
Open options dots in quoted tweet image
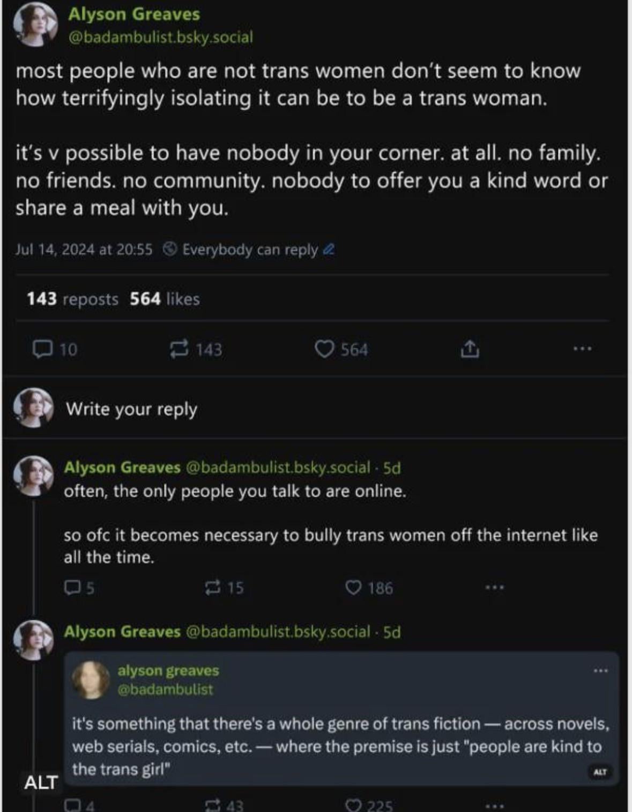[x=600, y=670]
